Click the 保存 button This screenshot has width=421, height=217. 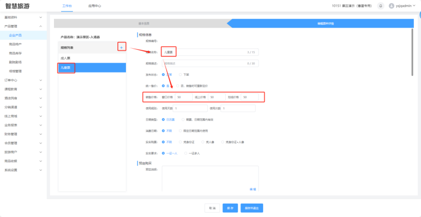(x=230, y=208)
